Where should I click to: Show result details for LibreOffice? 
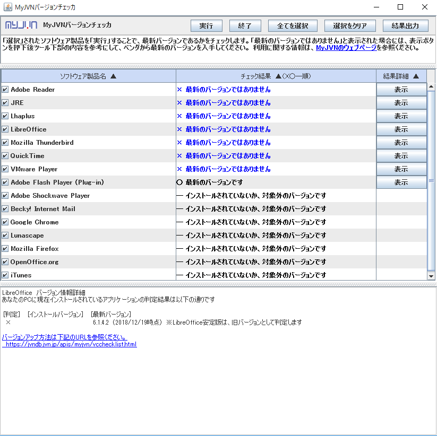click(401, 129)
